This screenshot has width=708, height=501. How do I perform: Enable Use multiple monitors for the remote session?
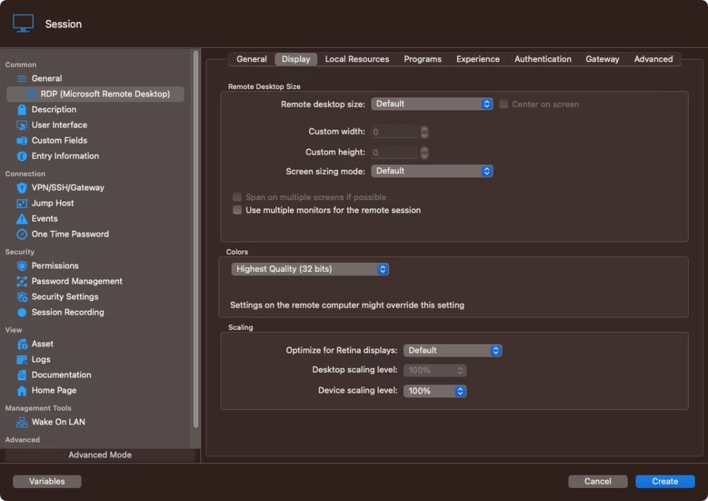click(236, 210)
